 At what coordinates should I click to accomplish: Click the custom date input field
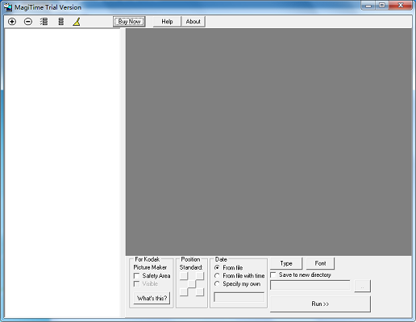(239, 297)
